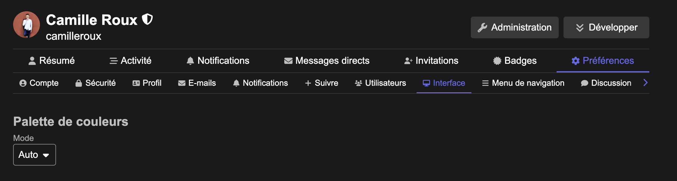Click the Administration wrench button
The height and width of the screenshot is (181, 677).
515,28
